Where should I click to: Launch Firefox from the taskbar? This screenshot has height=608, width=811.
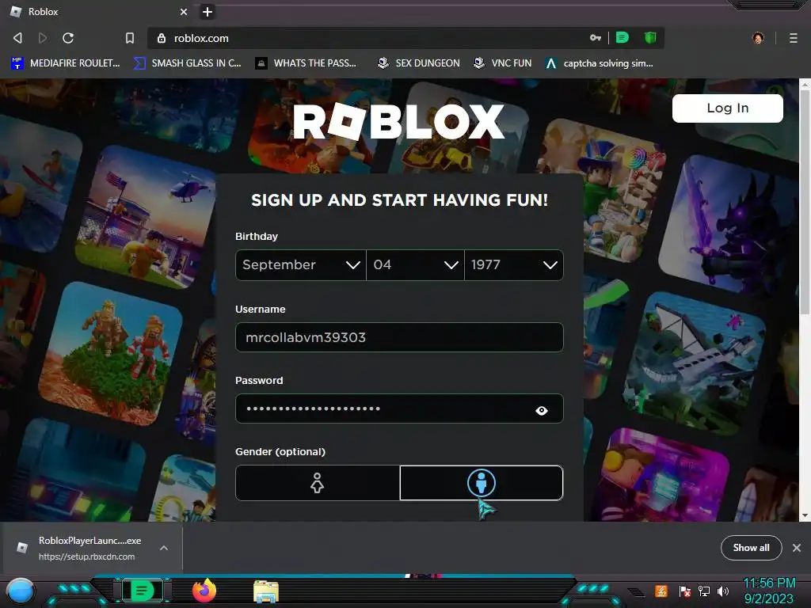coord(204,591)
